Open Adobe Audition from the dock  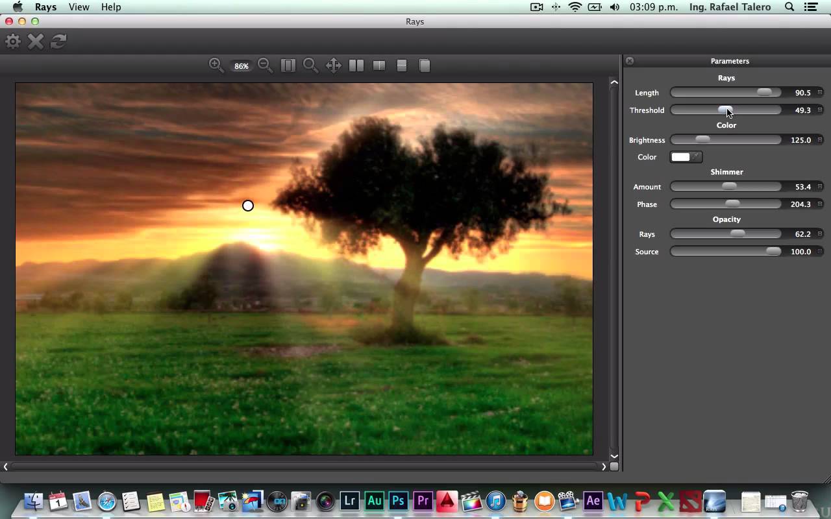pyautogui.click(x=374, y=501)
